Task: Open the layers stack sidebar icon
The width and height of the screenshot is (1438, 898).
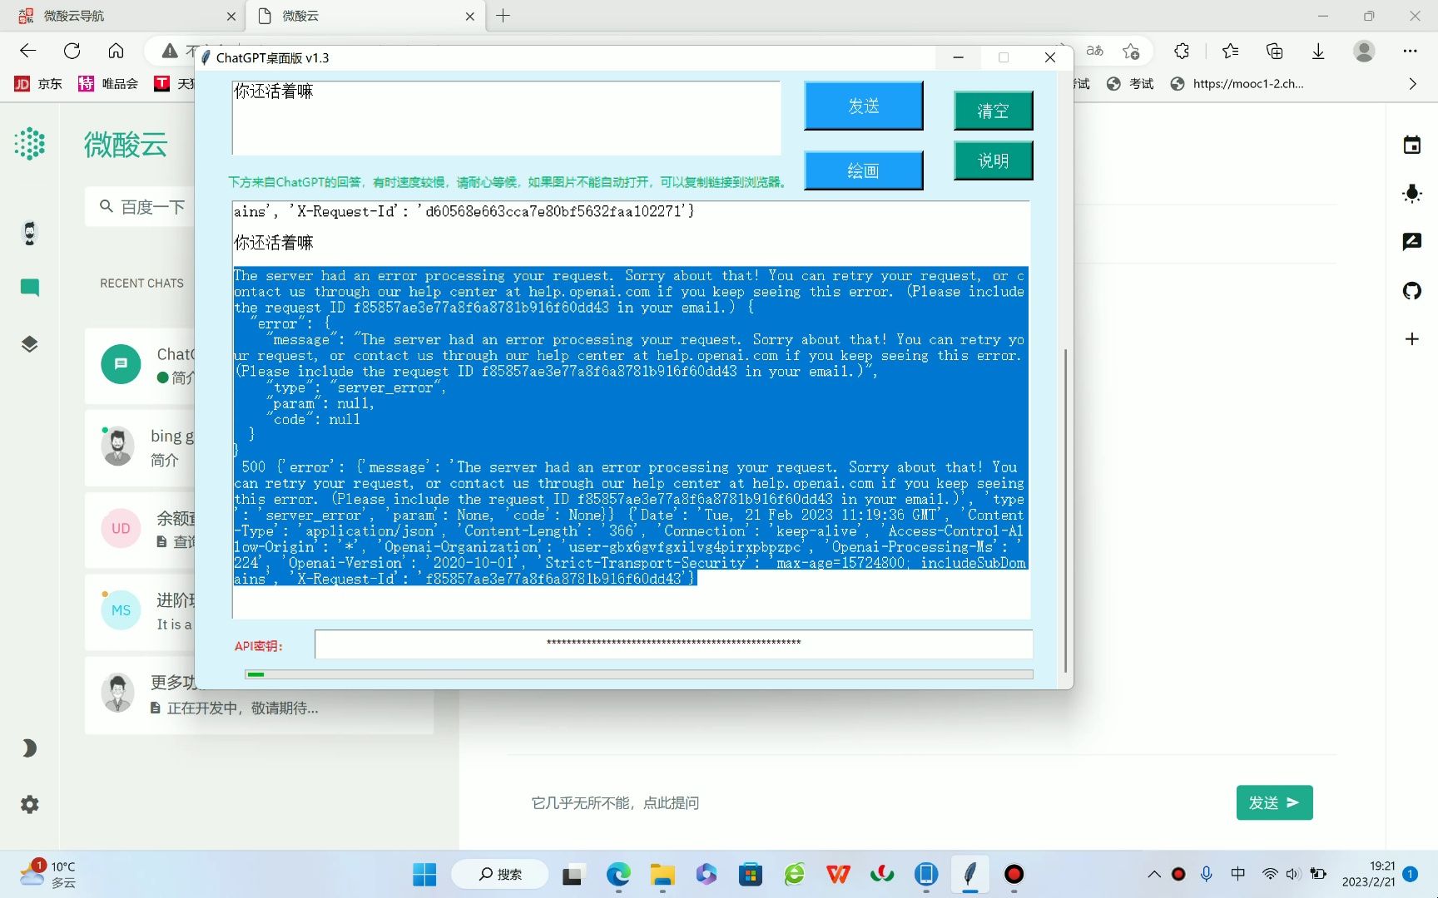Action: tap(30, 344)
